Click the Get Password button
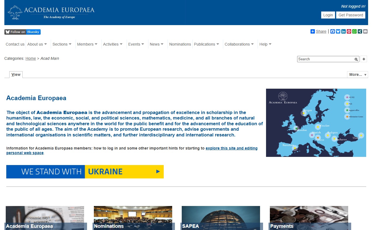The width and height of the screenshot is (373, 230). [351, 15]
